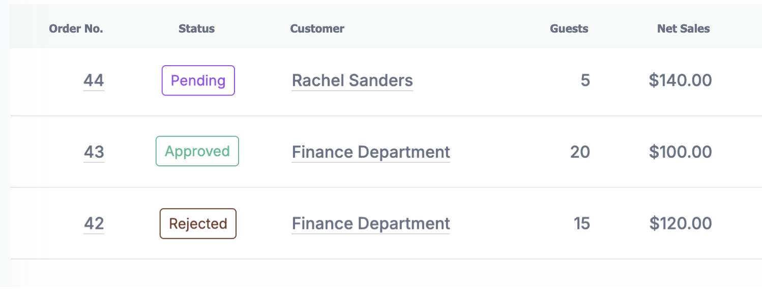The width and height of the screenshot is (762, 289).
Task: Click the Pending status badge
Action: point(198,80)
